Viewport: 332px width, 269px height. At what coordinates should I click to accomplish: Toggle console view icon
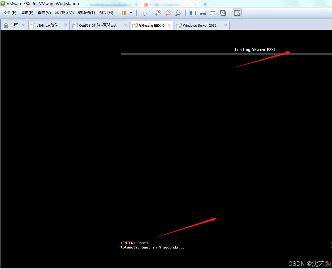pos(237,13)
